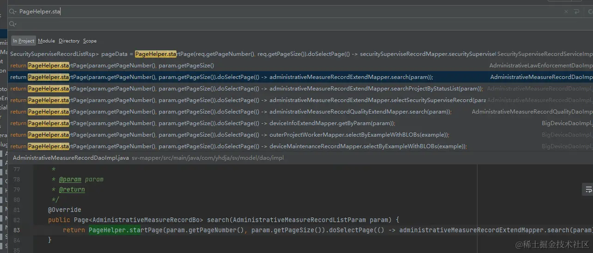Click highlighted PageHelper.sta in preview code
The image size is (593, 253).
pyautogui.click(x=115, y=230)
